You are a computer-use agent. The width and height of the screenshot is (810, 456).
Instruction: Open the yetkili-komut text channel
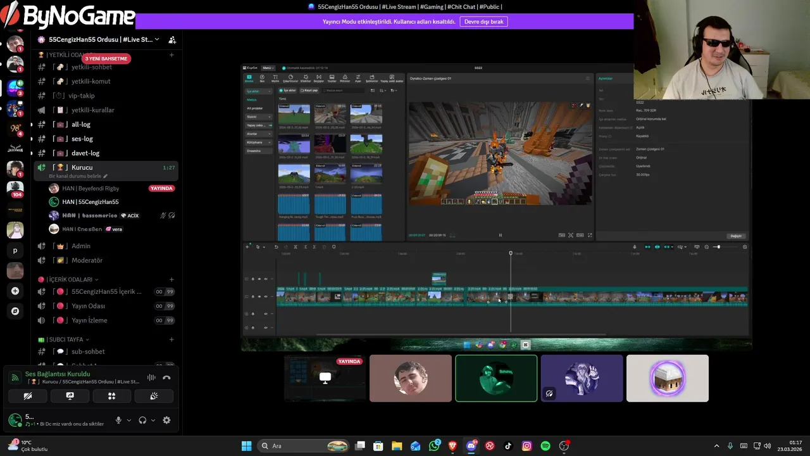(106, 81)
